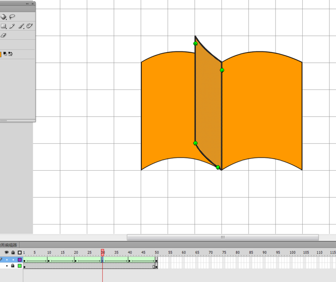This screenshot has width=336, height=282.
Task: Click frame number 25 on the timeline ruler
Action: (x=89, y=253)
